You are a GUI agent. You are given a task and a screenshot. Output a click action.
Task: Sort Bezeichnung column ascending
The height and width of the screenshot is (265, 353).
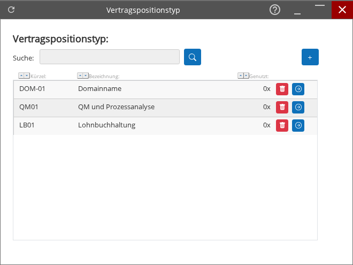[80, 76]
